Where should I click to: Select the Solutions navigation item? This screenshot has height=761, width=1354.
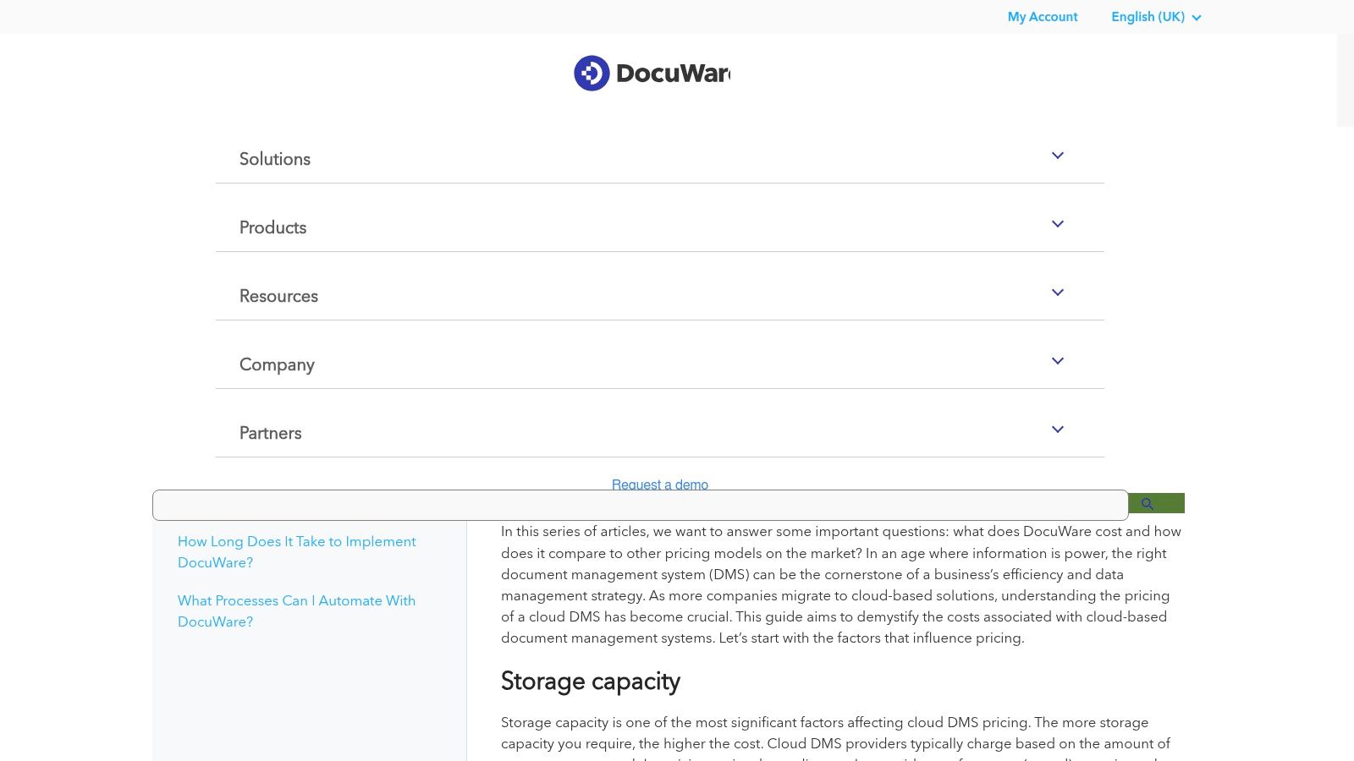pyautogui.click(x=274, y=159)
